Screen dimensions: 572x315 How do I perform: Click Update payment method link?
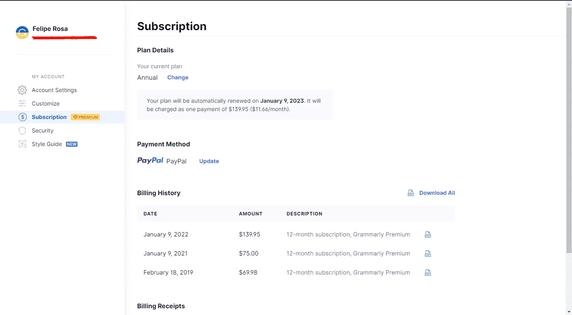click(209, 161)
